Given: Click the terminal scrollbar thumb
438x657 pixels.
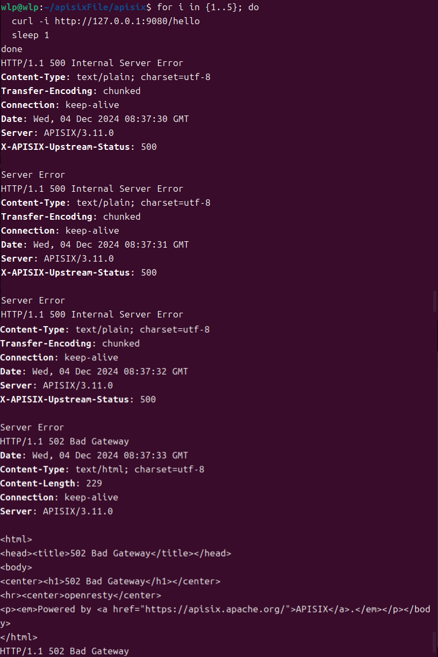Looking at the screenshot, I should point(435,301).
